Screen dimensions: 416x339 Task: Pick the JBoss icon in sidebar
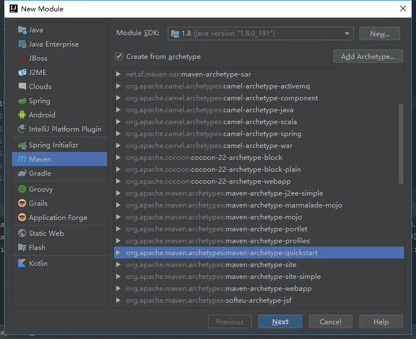pyautogui.click(x=22, y=58)
